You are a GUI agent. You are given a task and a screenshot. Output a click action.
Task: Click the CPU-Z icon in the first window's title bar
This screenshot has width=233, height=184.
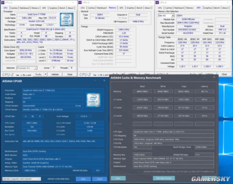pos(3,3)
